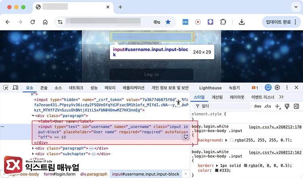The height and width of the screenshot is (178, 303).
Task: Expand the background property triangle
Action: (226, 140)
